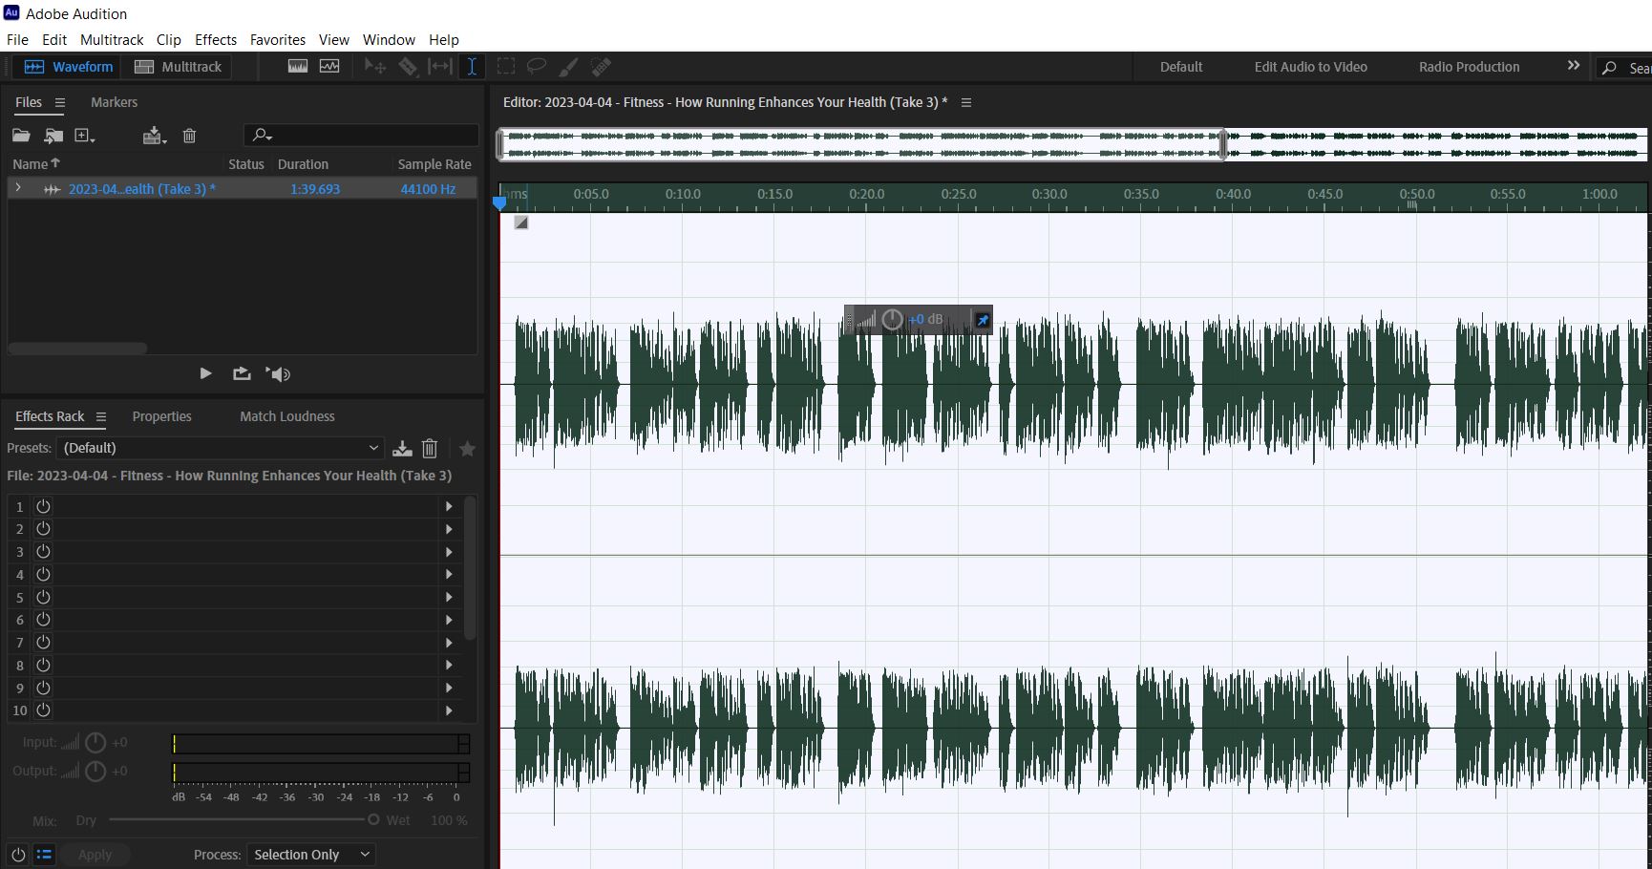Open effect menu arrow for slot 9
Screen dimensions: 1652x869
pyautogui.click(x=449, y=688)
